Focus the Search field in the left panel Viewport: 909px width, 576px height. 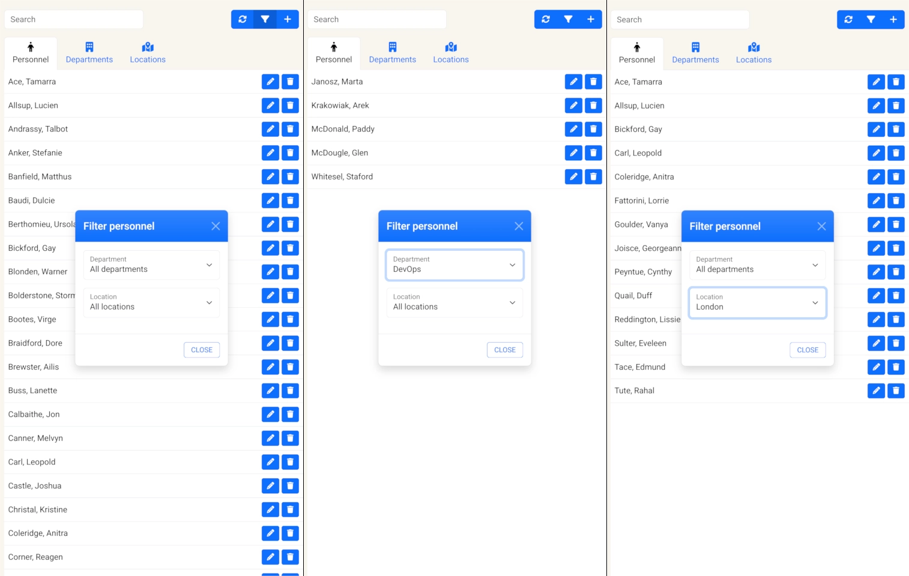[74, 19]
